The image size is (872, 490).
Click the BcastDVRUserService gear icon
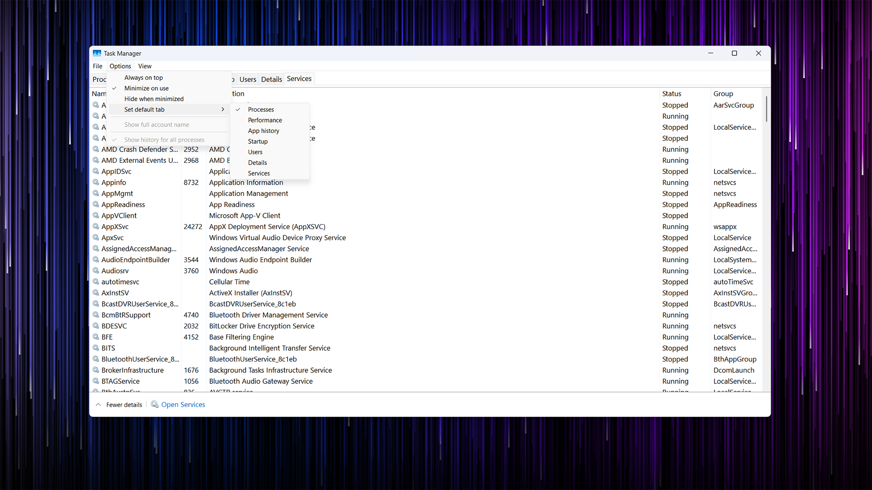pos(96,304)
